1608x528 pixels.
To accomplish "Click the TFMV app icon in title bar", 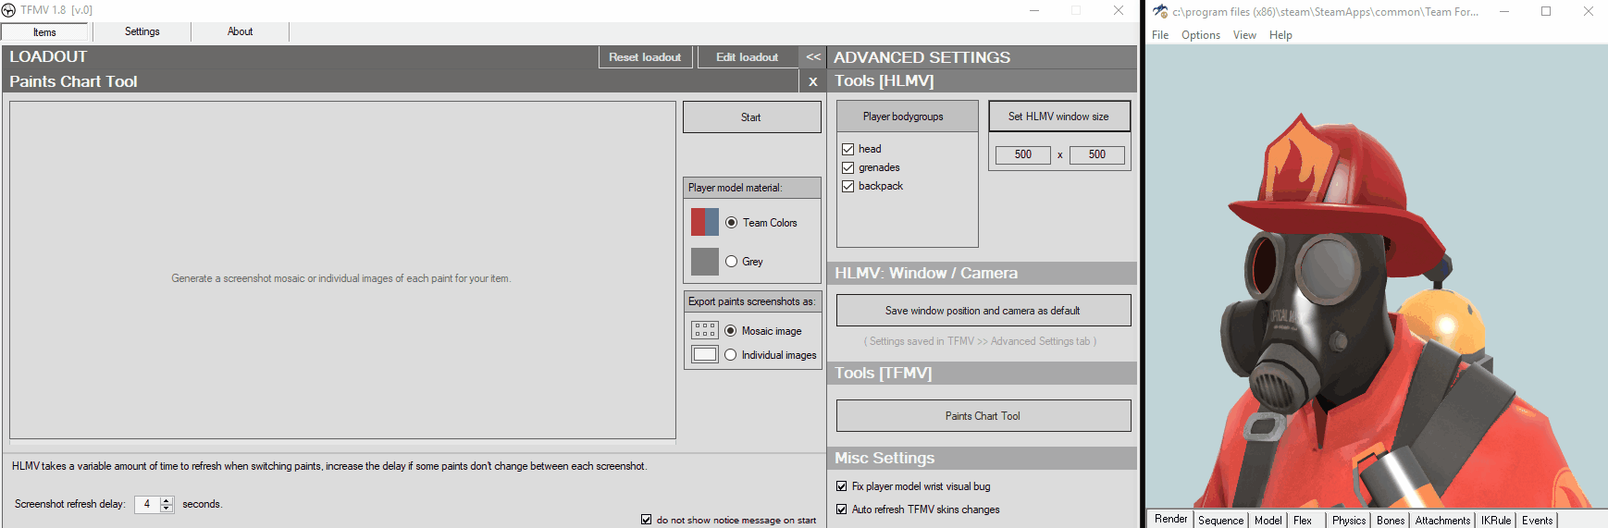I will pos(8,10).
